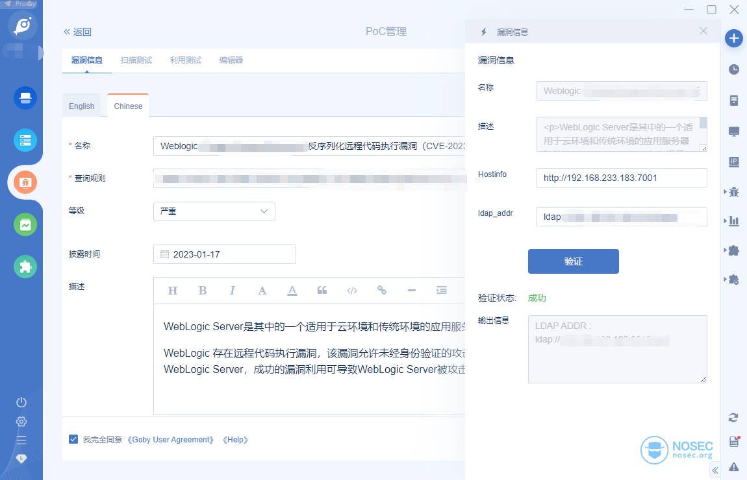This screenshot has width=747, height=480.
Task: Expand the puzzle piece icon on right bar
Action: click(x=733, y=250)
